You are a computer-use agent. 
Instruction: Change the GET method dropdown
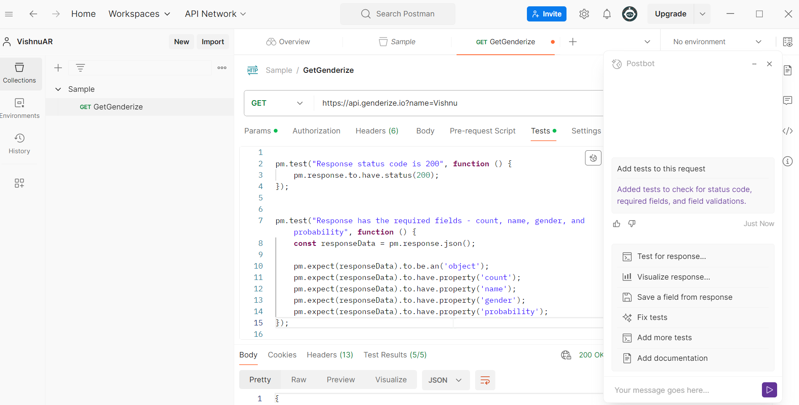click(278, 103)
